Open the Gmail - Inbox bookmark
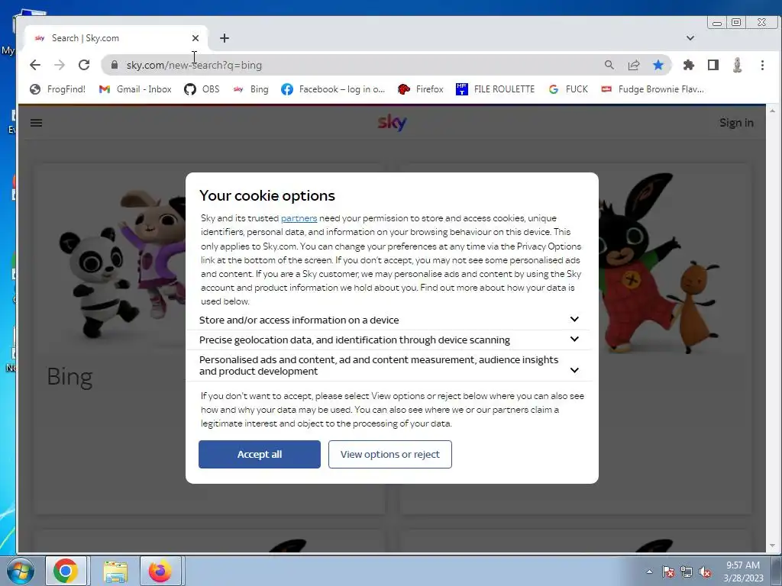Image resolution: width=782 pixels, height=586 pixels. tap(135, 89)
